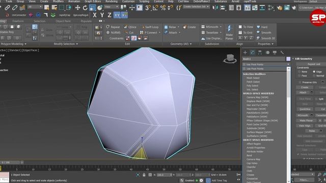Click the Repeat Last button
326x183 pixels.
pyautogui.click(x=314, y=64)
